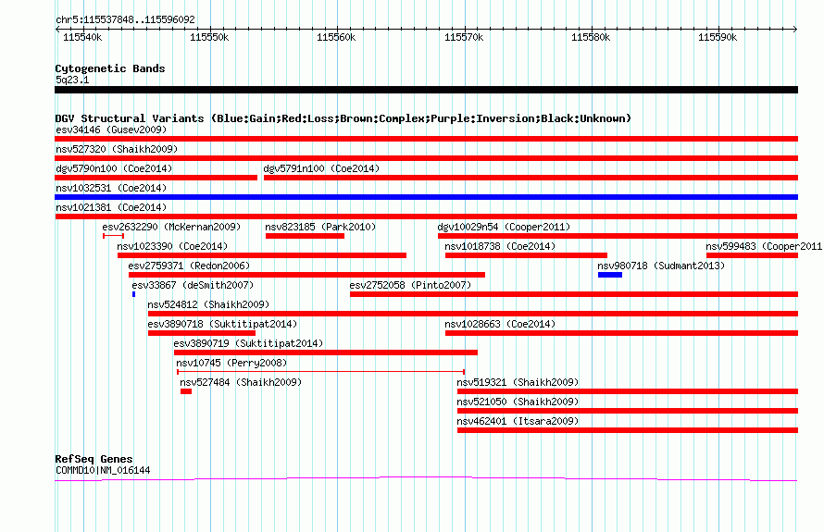Open esv3890719 (Suktitipat2014) label
The width and height of the screenshot is (824, 532).
click(248, 343)
